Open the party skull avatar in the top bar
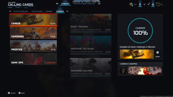 (x=158, y=4)
